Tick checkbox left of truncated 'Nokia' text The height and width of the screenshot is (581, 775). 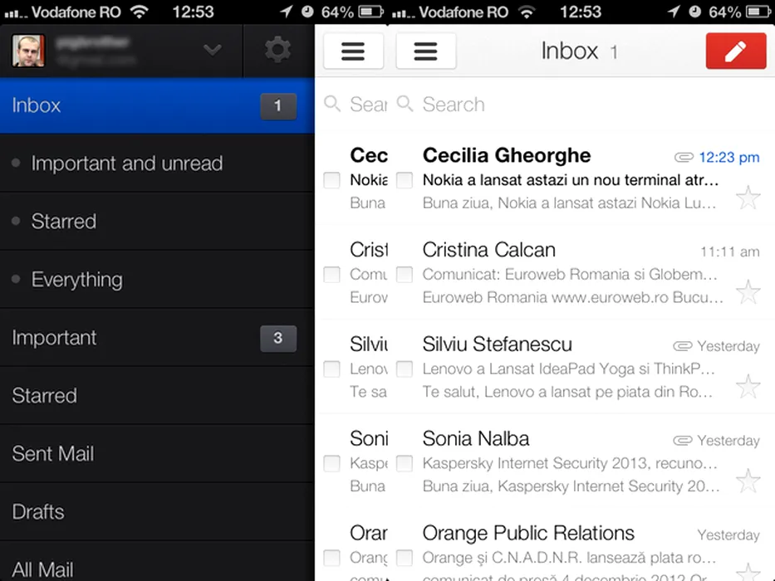[331, 180]
